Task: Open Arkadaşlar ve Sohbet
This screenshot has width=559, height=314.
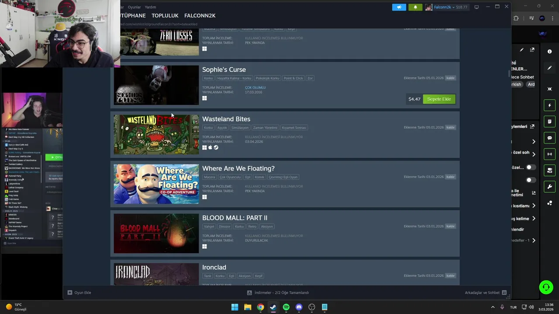Action: pos(486,293)
